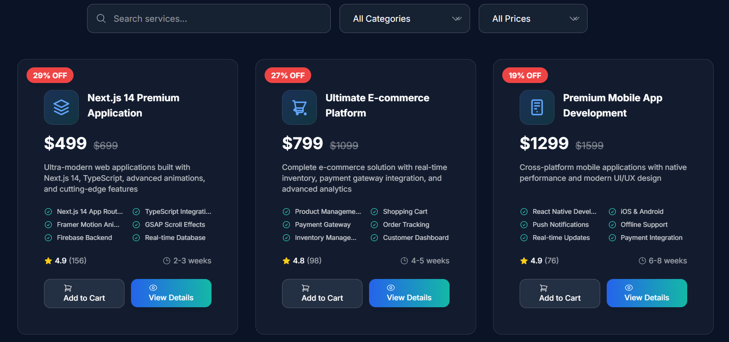
Task: View details of Ultimate E-commerce Platform
Action: click(409, 293)
